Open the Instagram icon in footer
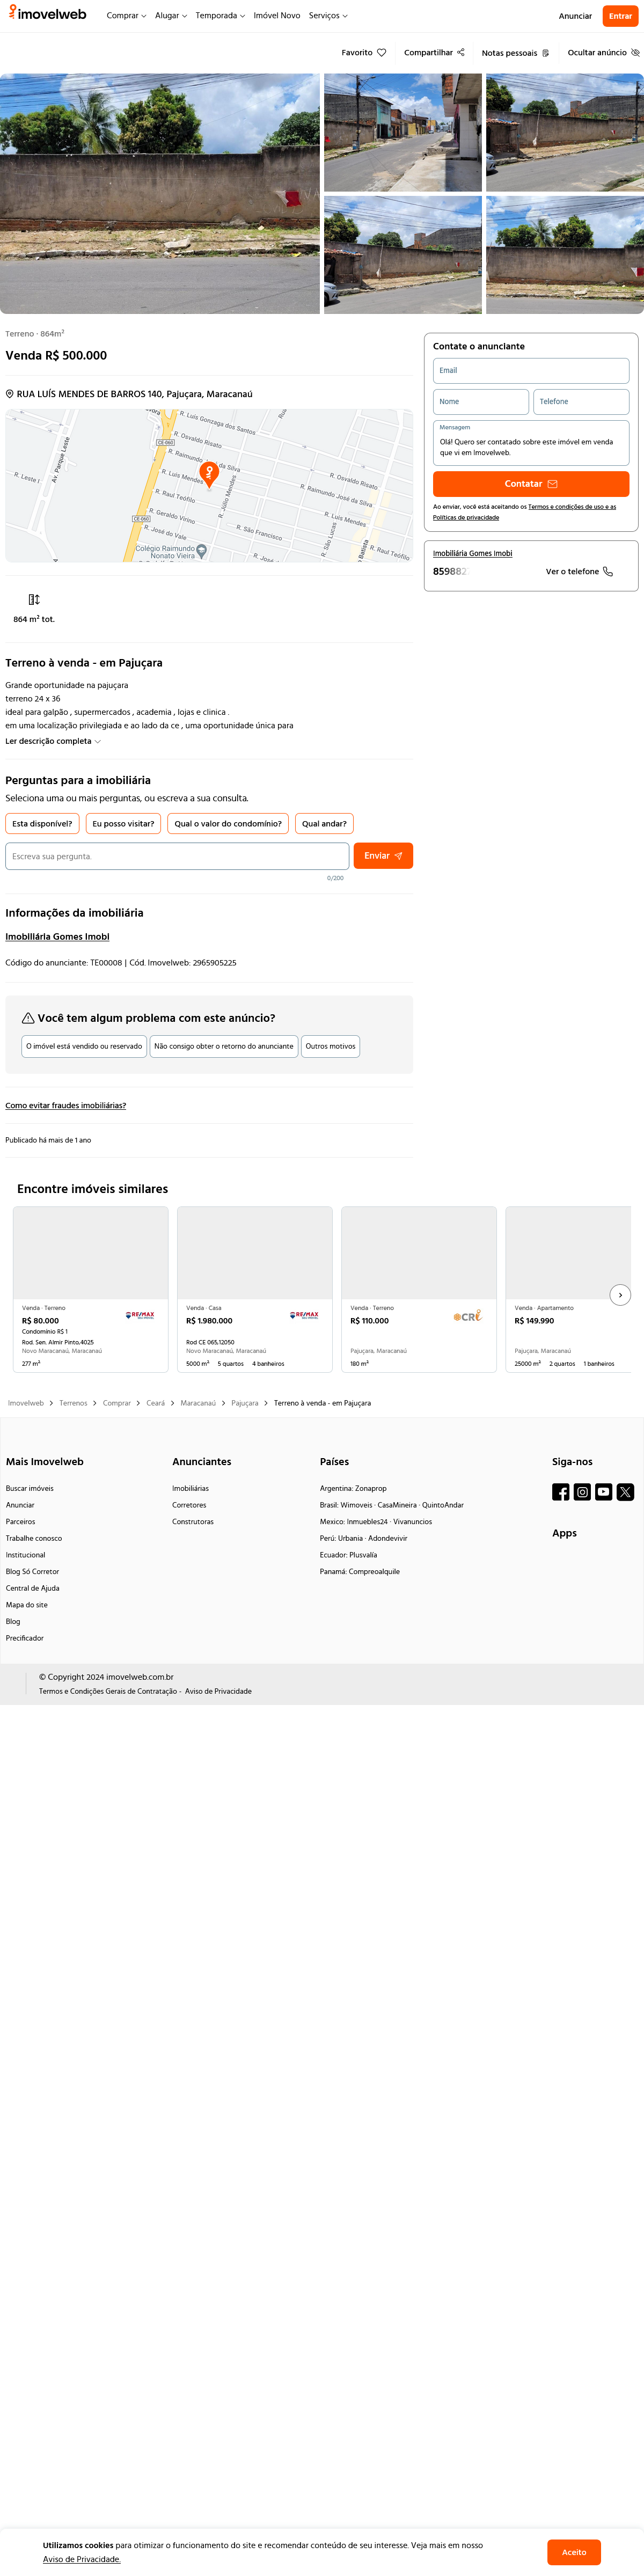 click(x=582, y=1492)
